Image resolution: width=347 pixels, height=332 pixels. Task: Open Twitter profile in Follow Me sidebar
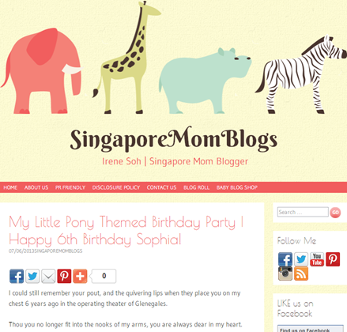tap(301, 259)
